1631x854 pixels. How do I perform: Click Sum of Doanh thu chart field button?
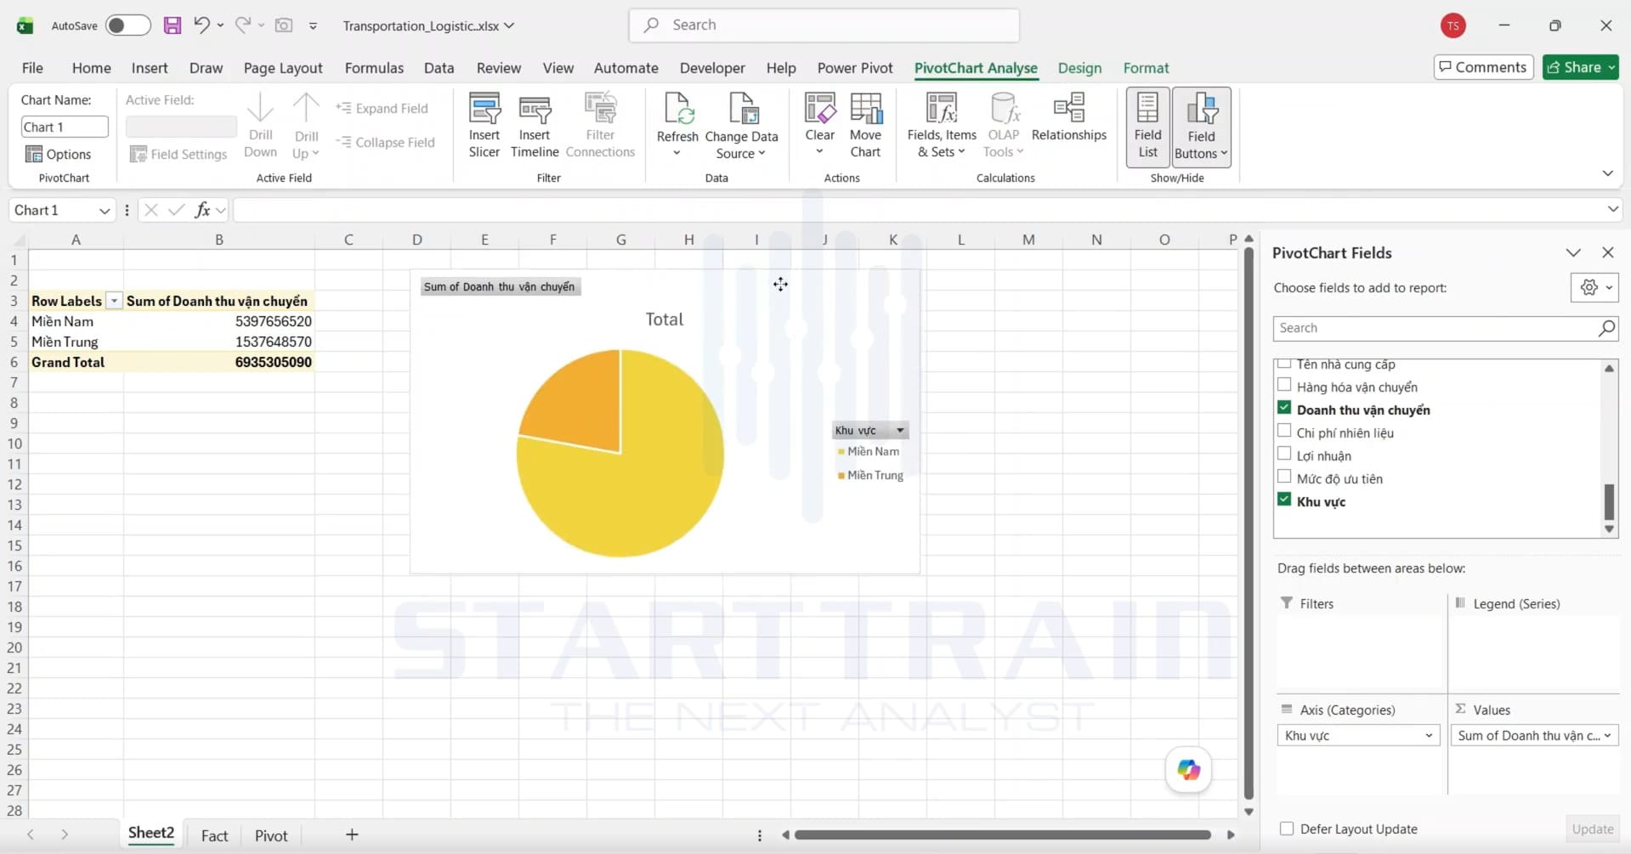[500, 286]
